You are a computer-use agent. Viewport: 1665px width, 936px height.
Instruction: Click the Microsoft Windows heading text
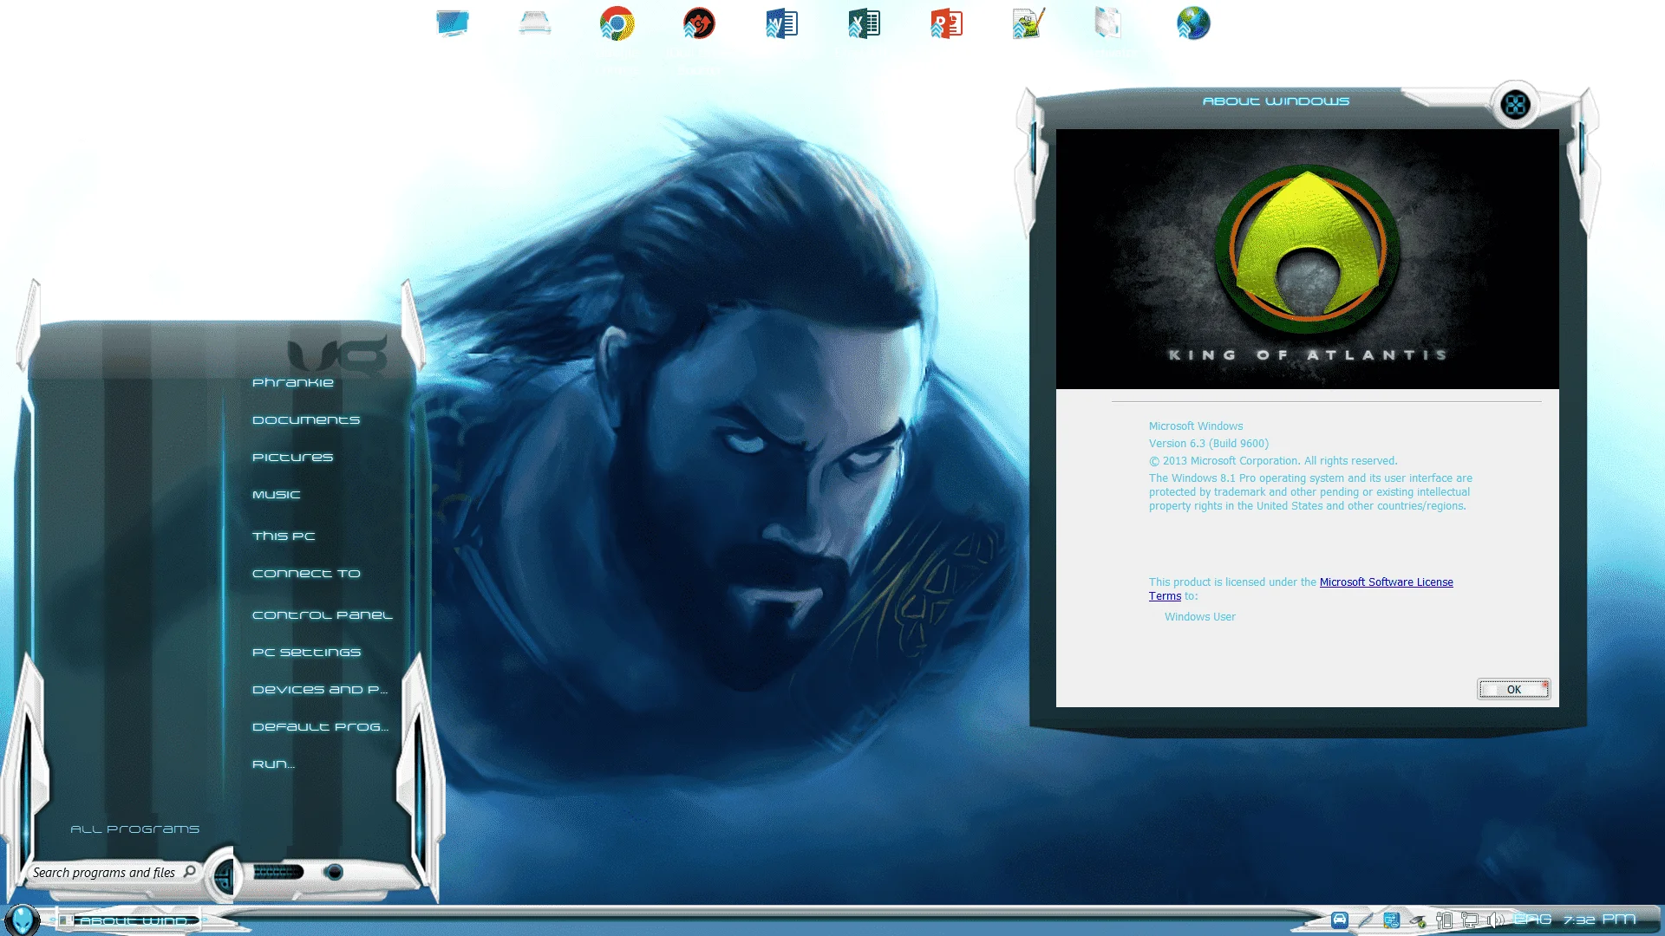pos(1196,426)
